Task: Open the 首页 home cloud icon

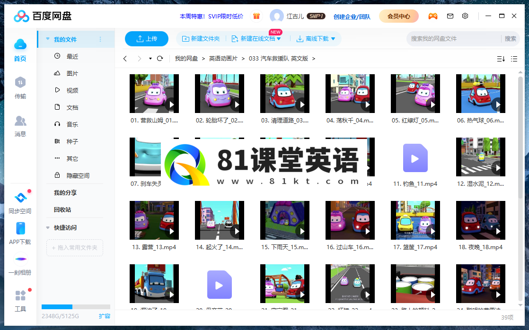Action: [x=20, y=44]
